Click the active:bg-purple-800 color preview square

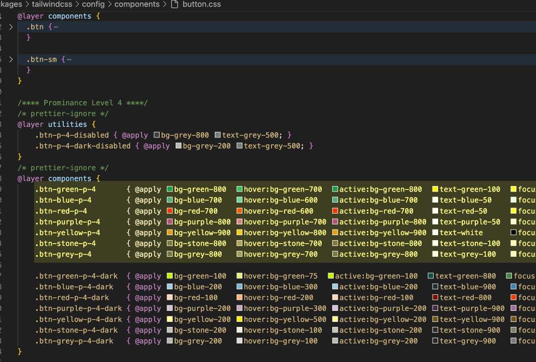(x=335, y=222)
